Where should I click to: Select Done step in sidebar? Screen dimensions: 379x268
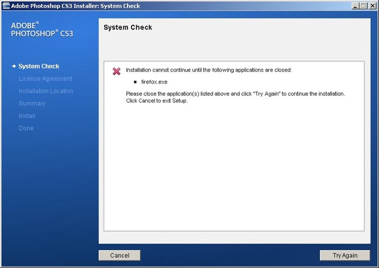click(26, 128)
